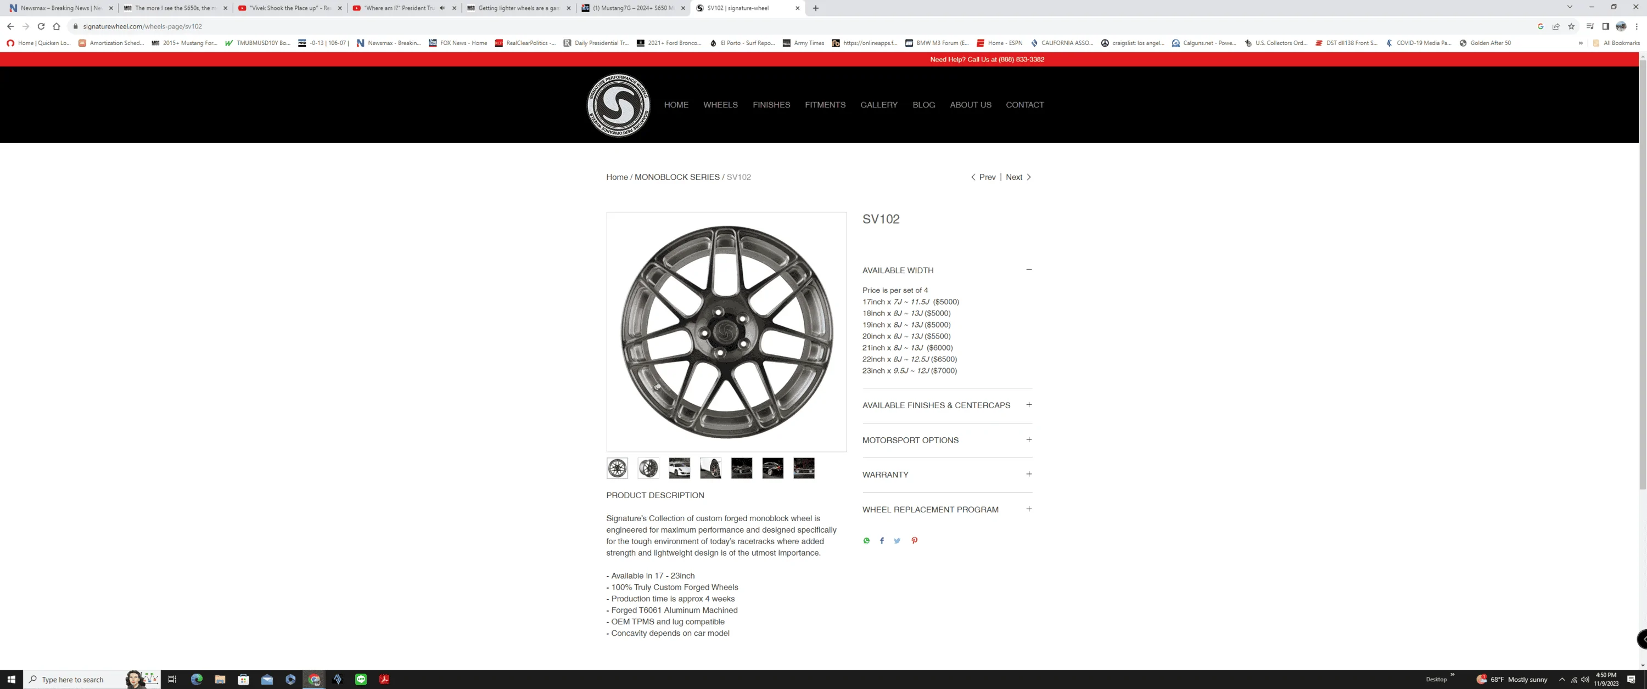The image size is (1647, 689).
Task: Launch Microsoft Edge from the taskbar
Action: click(197, 680)
